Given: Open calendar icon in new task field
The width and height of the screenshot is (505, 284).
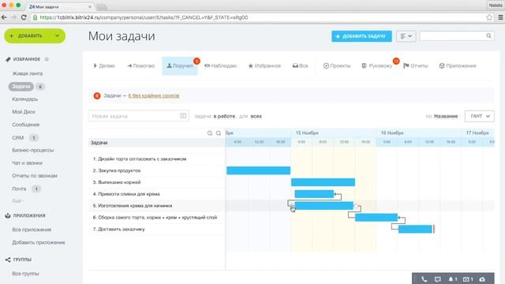Looking at the screenshot, I should (183, 116).
